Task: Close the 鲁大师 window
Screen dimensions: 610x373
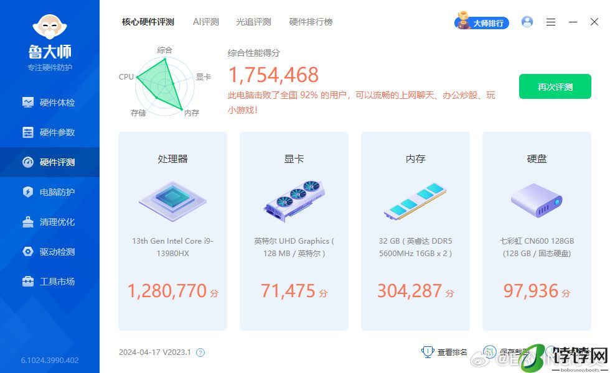Action: (594, 22)
